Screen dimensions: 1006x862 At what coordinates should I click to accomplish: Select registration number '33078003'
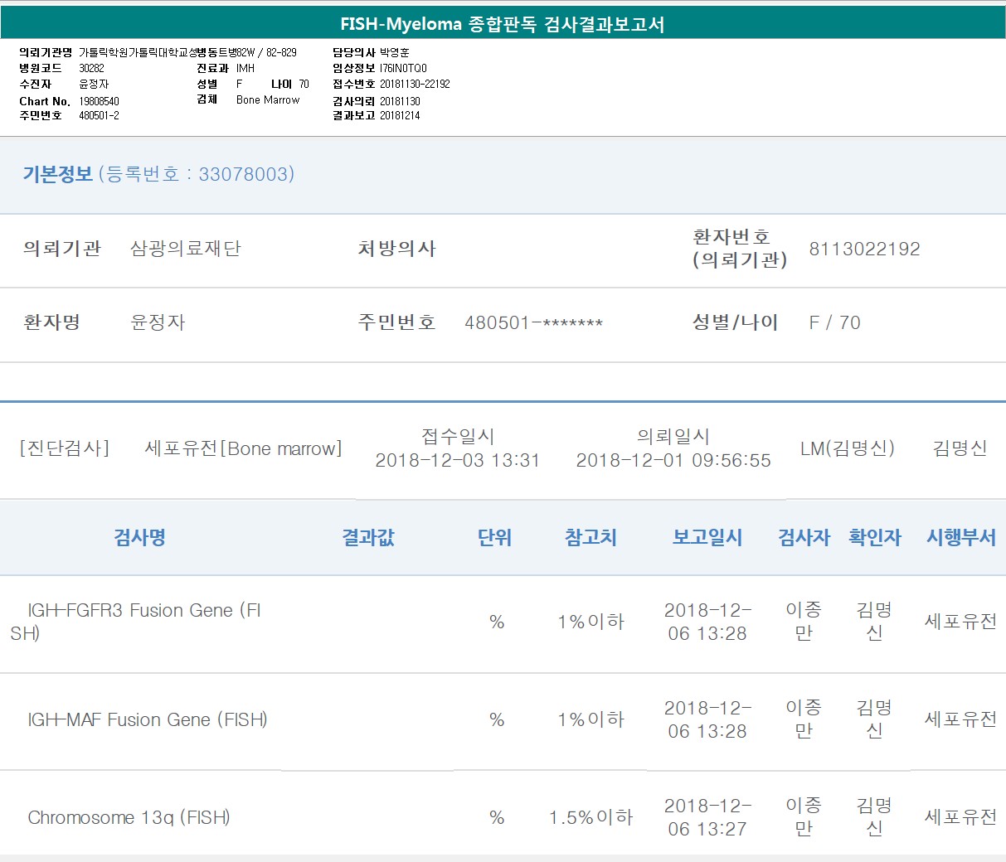click(x=244, y=174)
